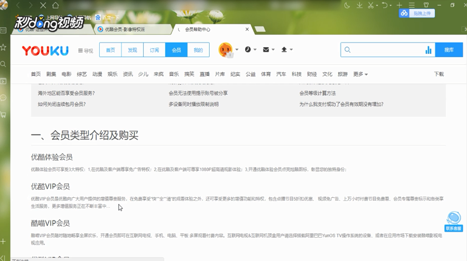This screenshot has width=467, height=261.
Task: Open 汽车 channel link
Action: [281, 74]
